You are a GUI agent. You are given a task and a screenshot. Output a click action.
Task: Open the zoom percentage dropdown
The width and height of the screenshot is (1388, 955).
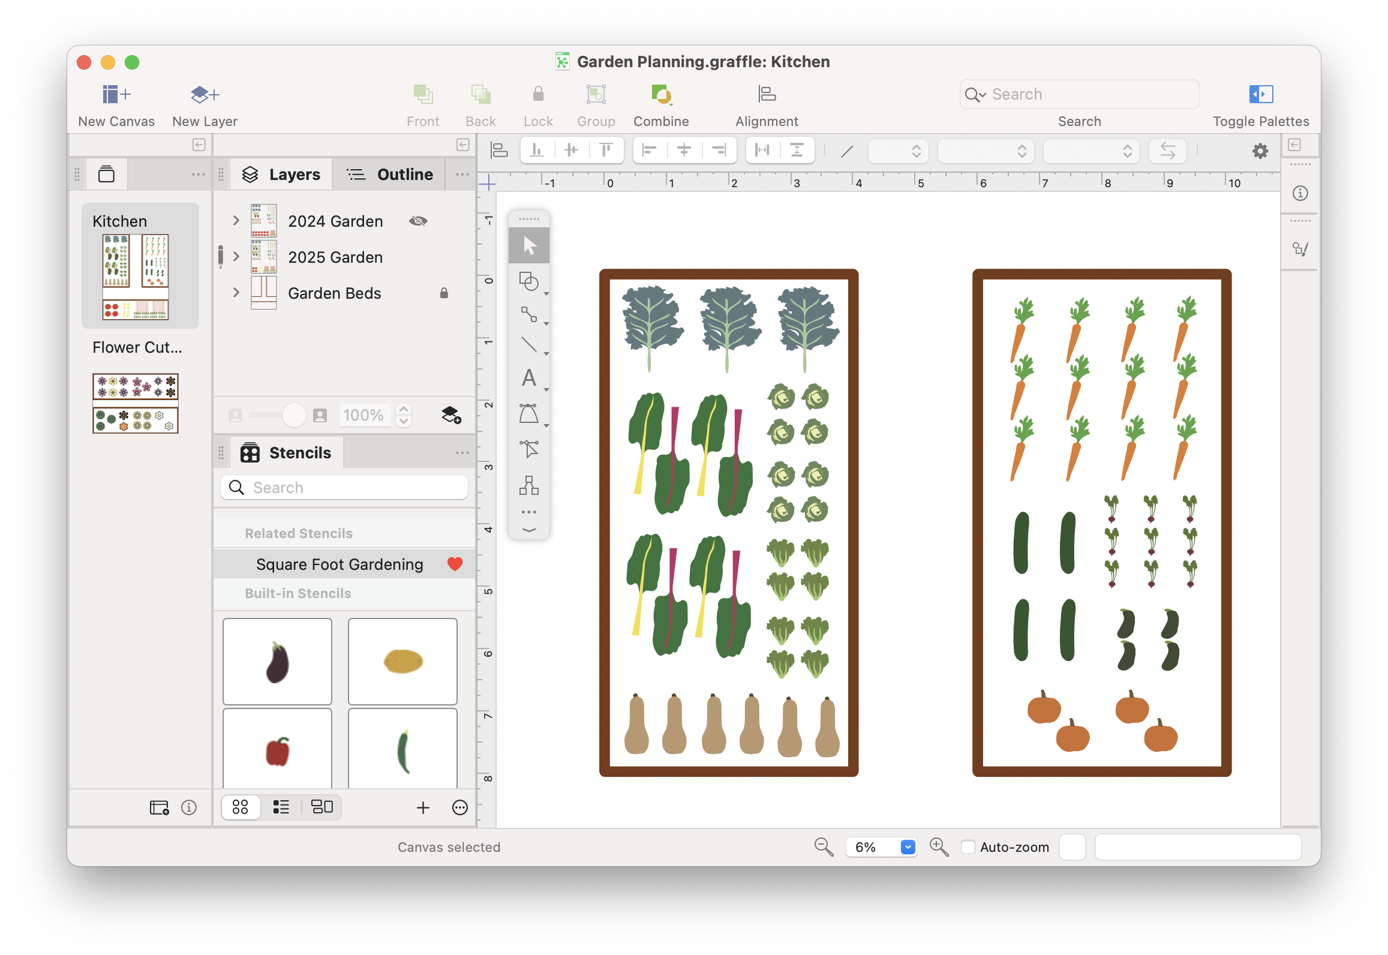908,847
